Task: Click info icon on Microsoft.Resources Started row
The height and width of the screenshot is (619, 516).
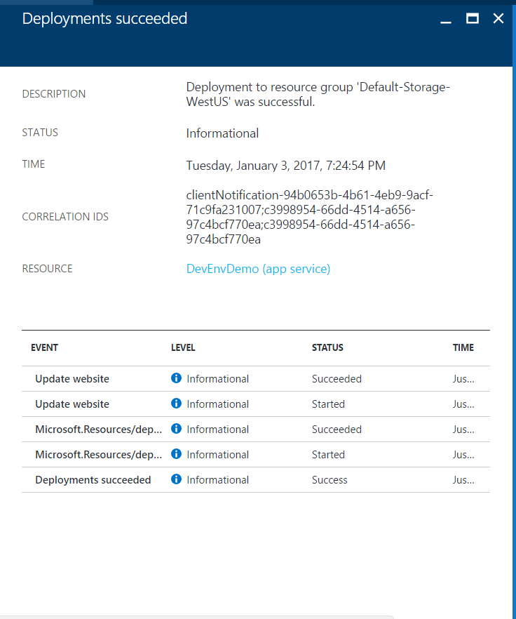Action: coord(176,454)
